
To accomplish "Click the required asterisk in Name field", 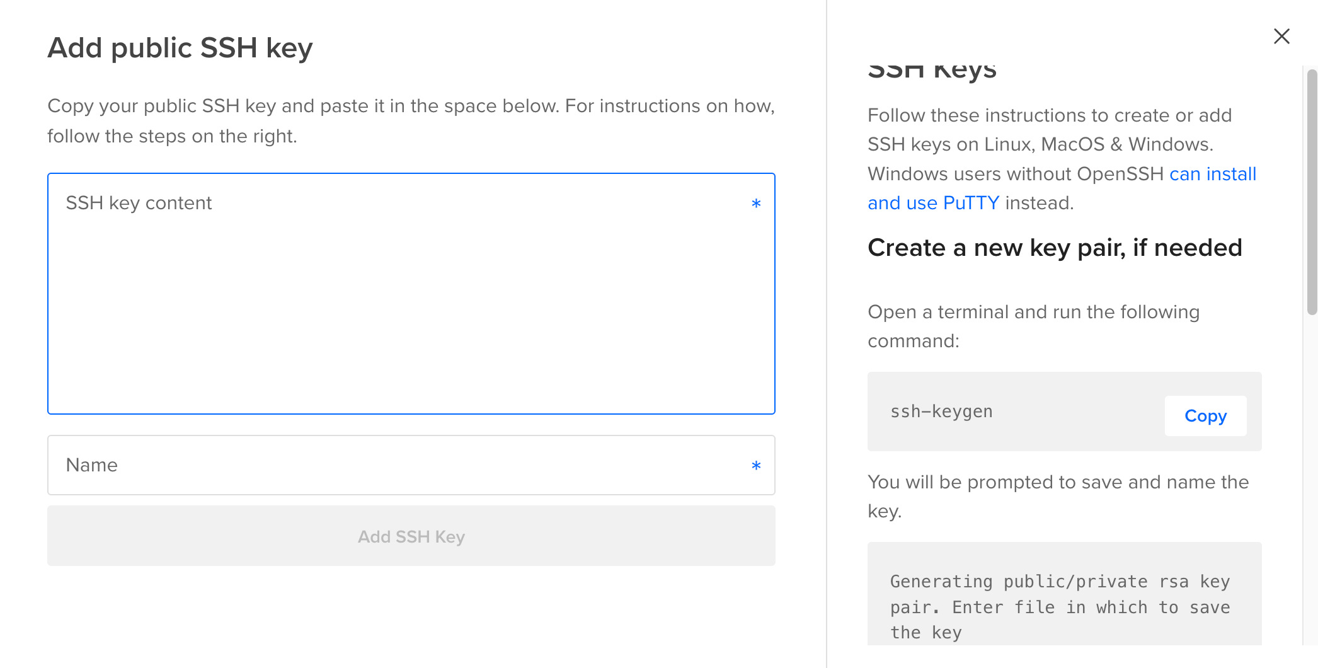I will (x=756, y=466).
